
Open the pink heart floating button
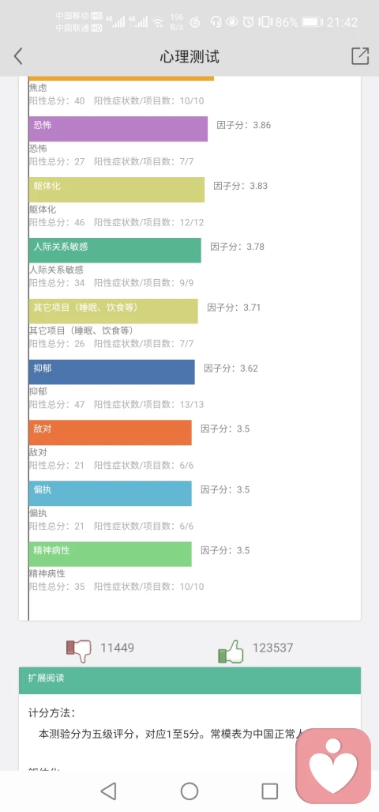pos(333,766)
